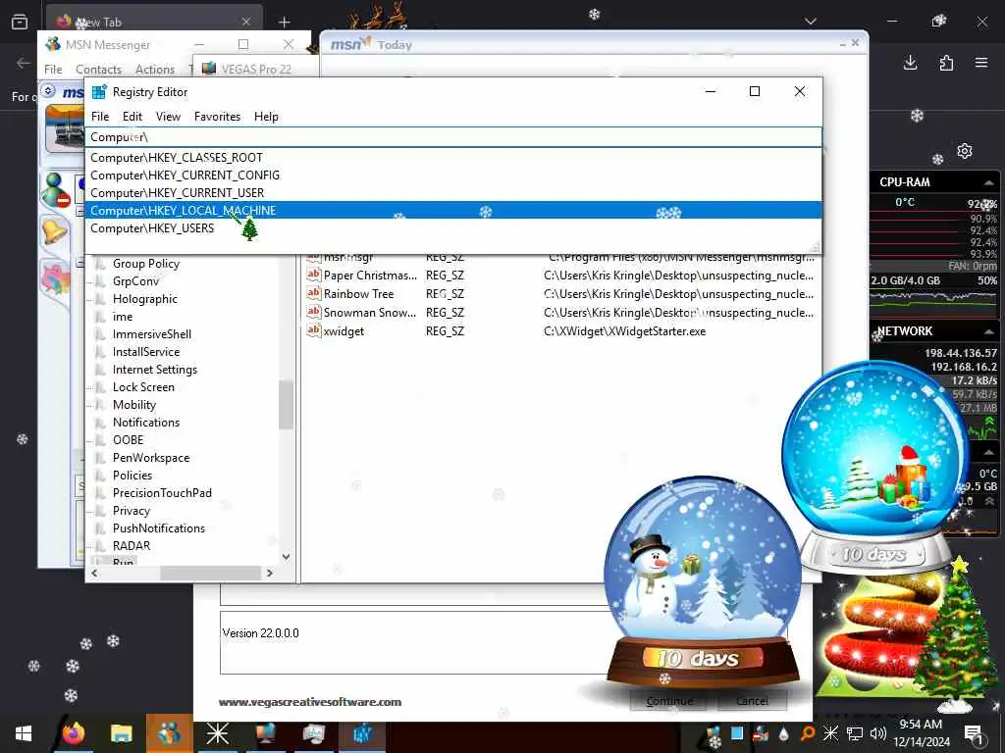Open the Windows notification center icon

click(975, 734)
